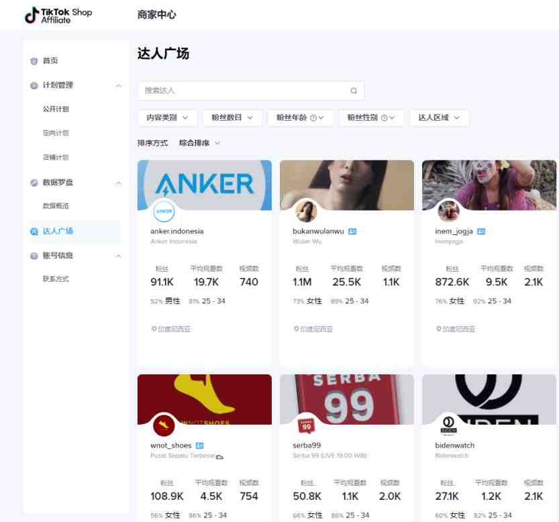Open the wnot_shoes creator name

point(171,446)
